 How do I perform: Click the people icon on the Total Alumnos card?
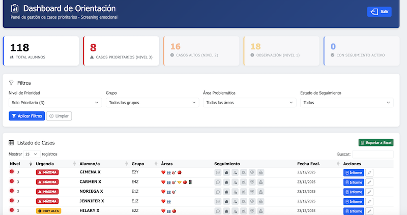[x=12, y=57]
